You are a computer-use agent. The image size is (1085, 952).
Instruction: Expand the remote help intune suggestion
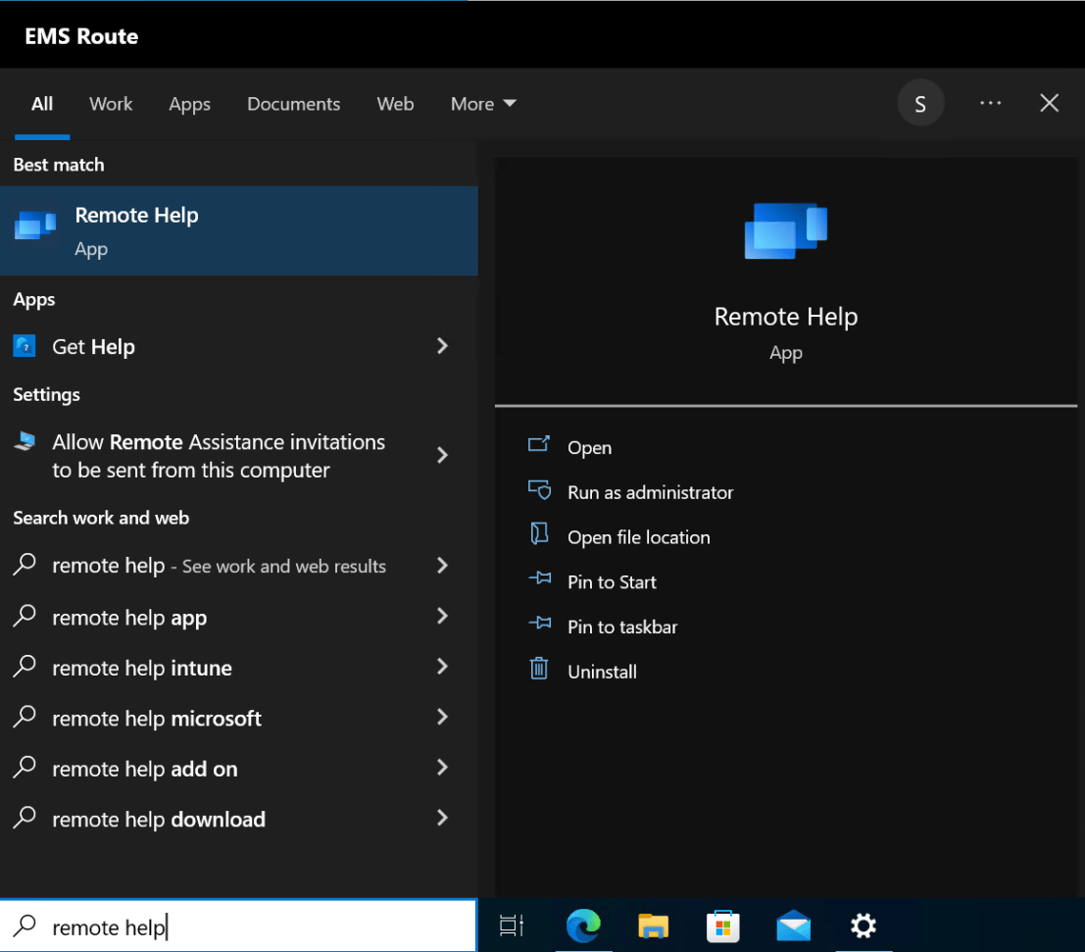click(x=442, y=668)
